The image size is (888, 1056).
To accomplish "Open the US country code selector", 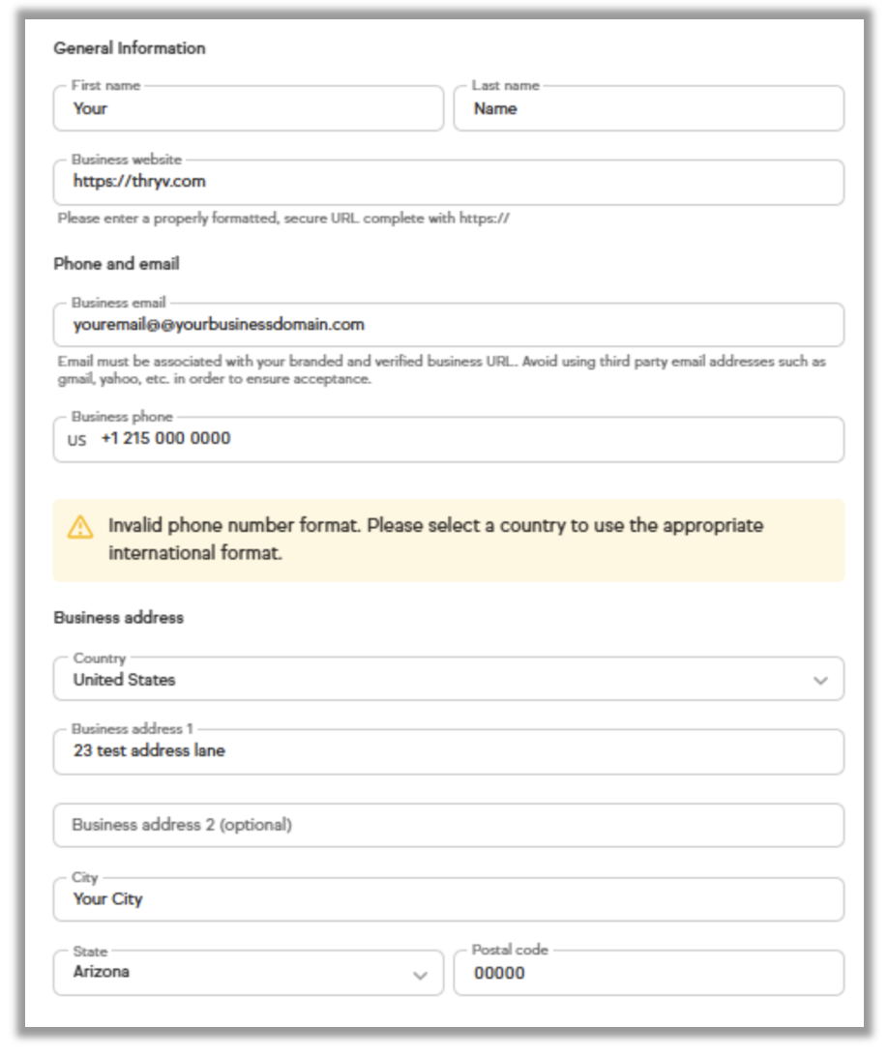I will (77, 440).
